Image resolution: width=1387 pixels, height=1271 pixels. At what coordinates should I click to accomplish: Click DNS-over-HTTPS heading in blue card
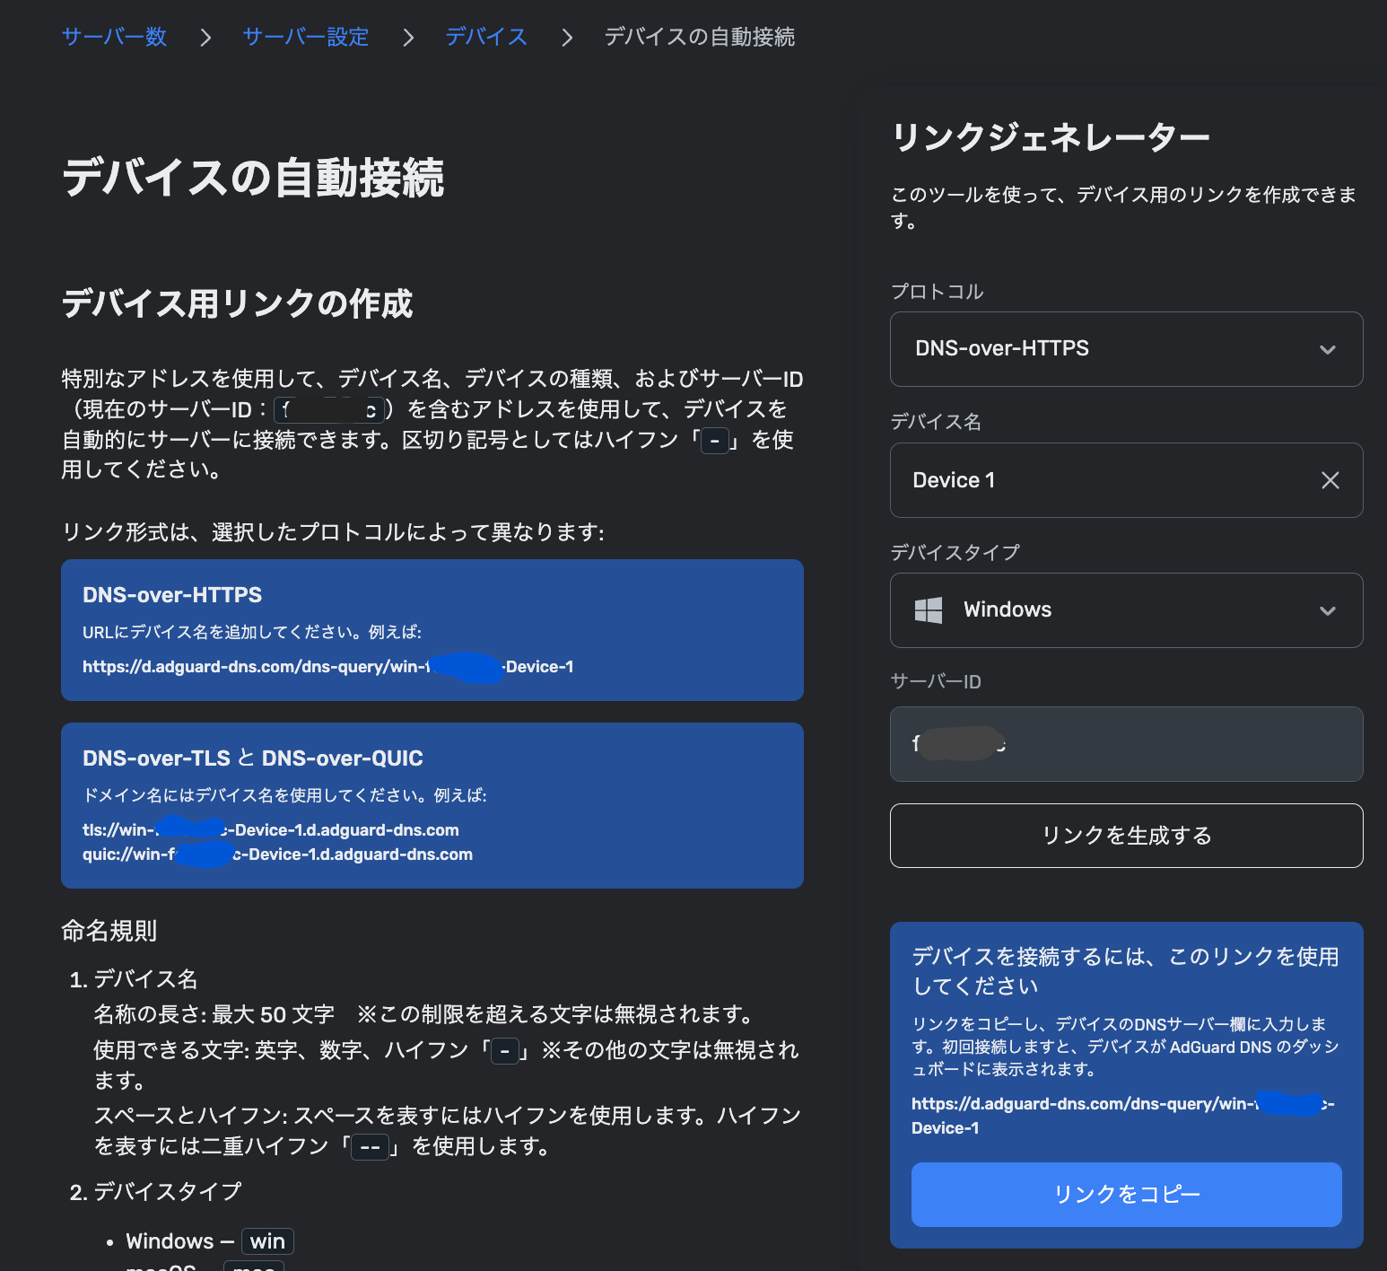[x=172, y=595]
